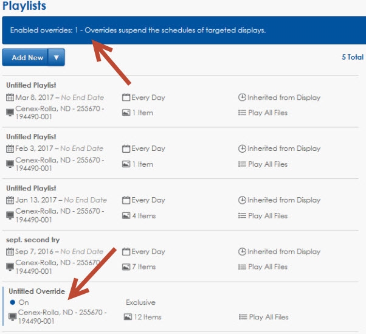366x334 pixels.
Task: Click clock icon for Jan 13 playlist
Action: click(x=242, y=200)
